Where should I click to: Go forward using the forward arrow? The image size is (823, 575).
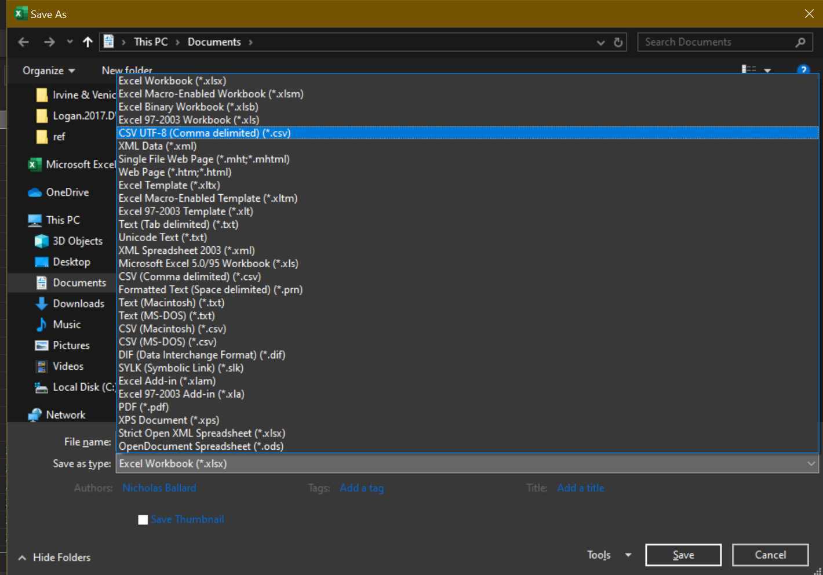[49, 42]
